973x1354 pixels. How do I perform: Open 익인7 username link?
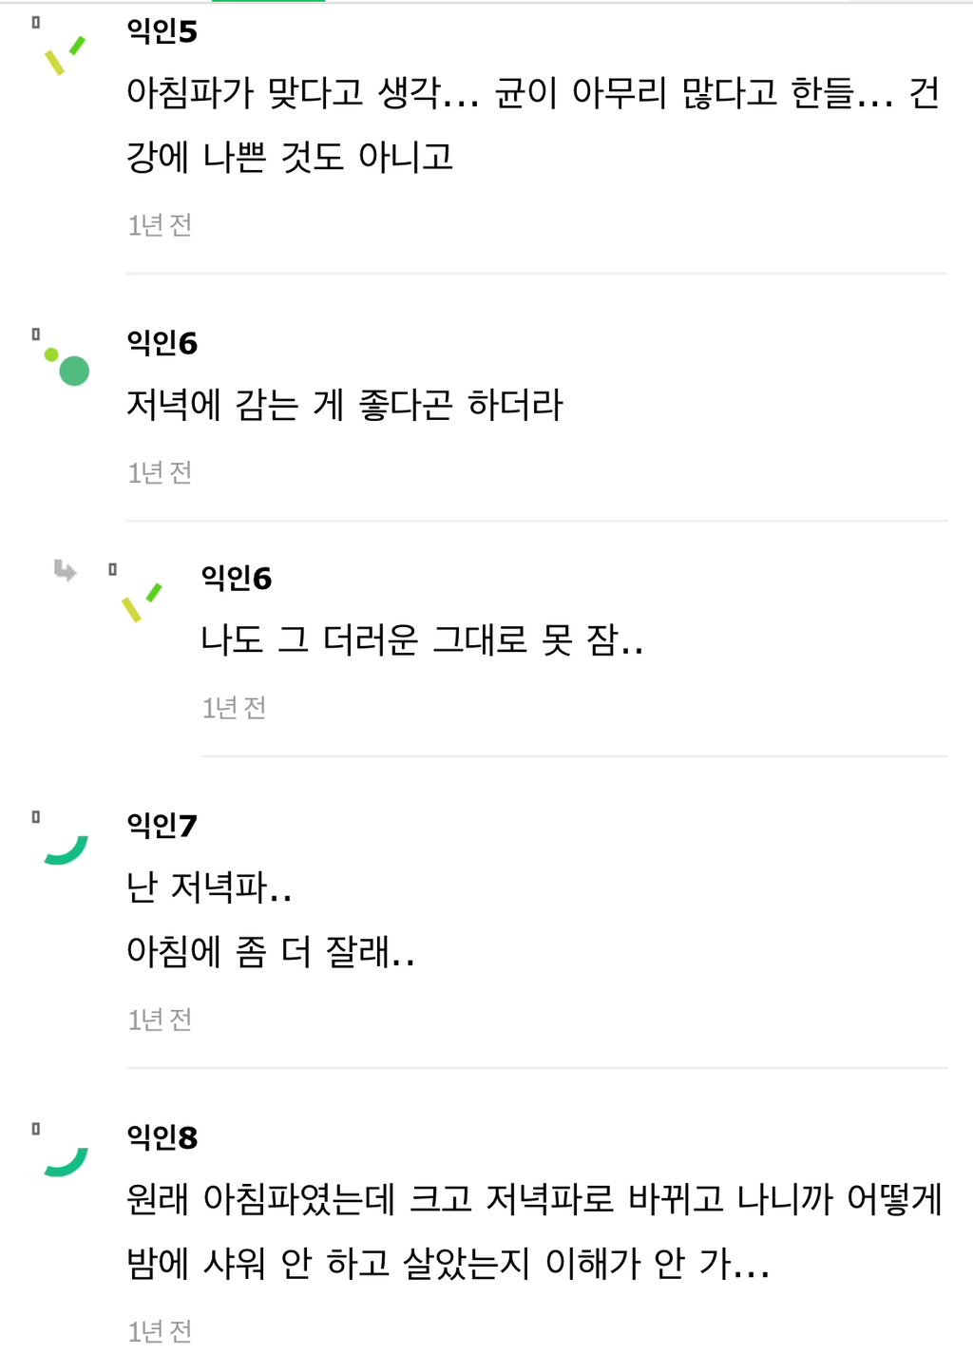(162, 826)
